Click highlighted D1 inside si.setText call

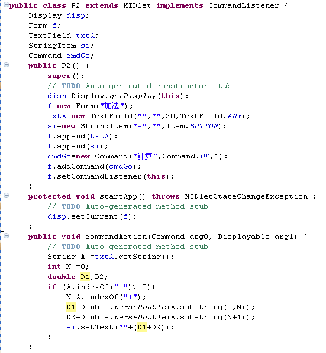pyautogui.click(x=142, y=327)
